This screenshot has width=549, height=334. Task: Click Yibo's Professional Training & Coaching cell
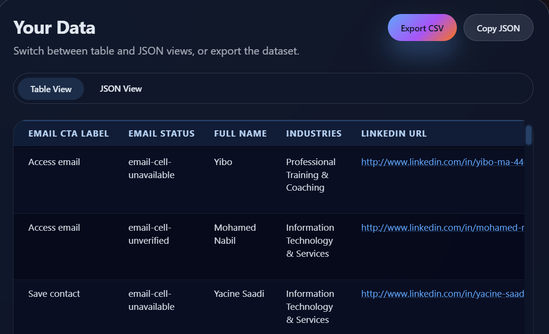click(311, 175)
